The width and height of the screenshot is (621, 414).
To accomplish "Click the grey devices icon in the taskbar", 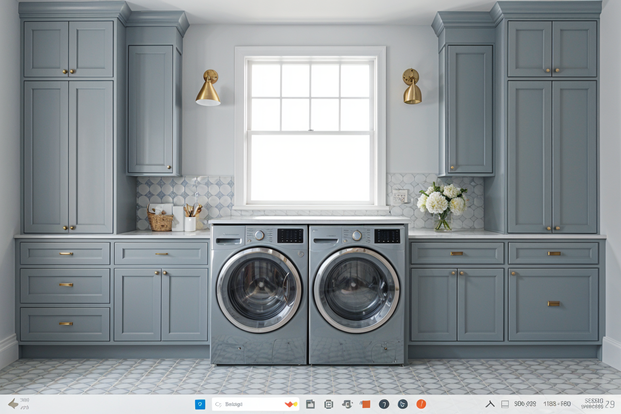I will click(x=347, y=404).
